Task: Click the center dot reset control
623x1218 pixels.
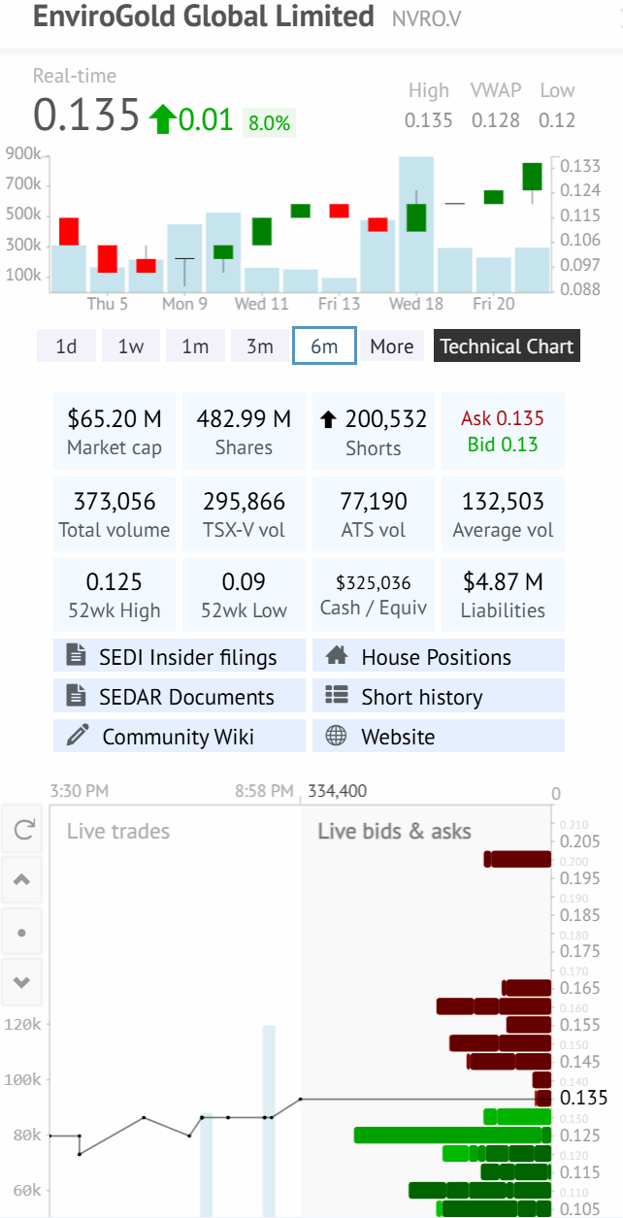Action: [x=22, y=933]
